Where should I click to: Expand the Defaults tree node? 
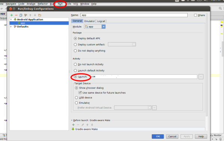pos(11,27)
